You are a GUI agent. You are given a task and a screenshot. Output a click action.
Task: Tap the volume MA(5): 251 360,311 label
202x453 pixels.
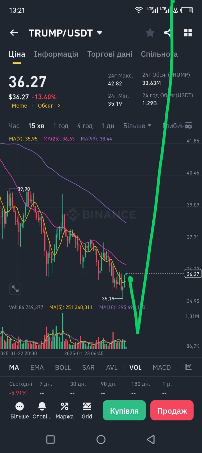(71, 307)
